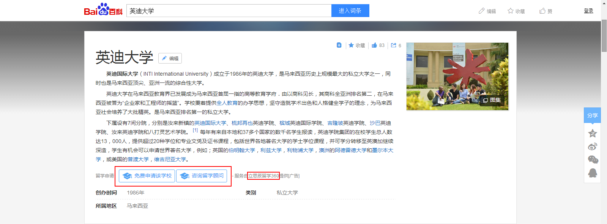Open the university campus thumbnail image

click(457, 76)
